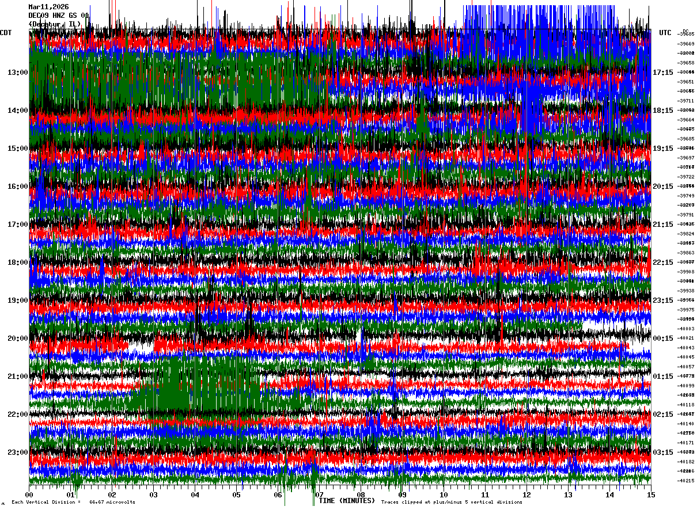697x510 pixels.
Task: Click minute tick 02 on time axis
Action: (112, 494)
